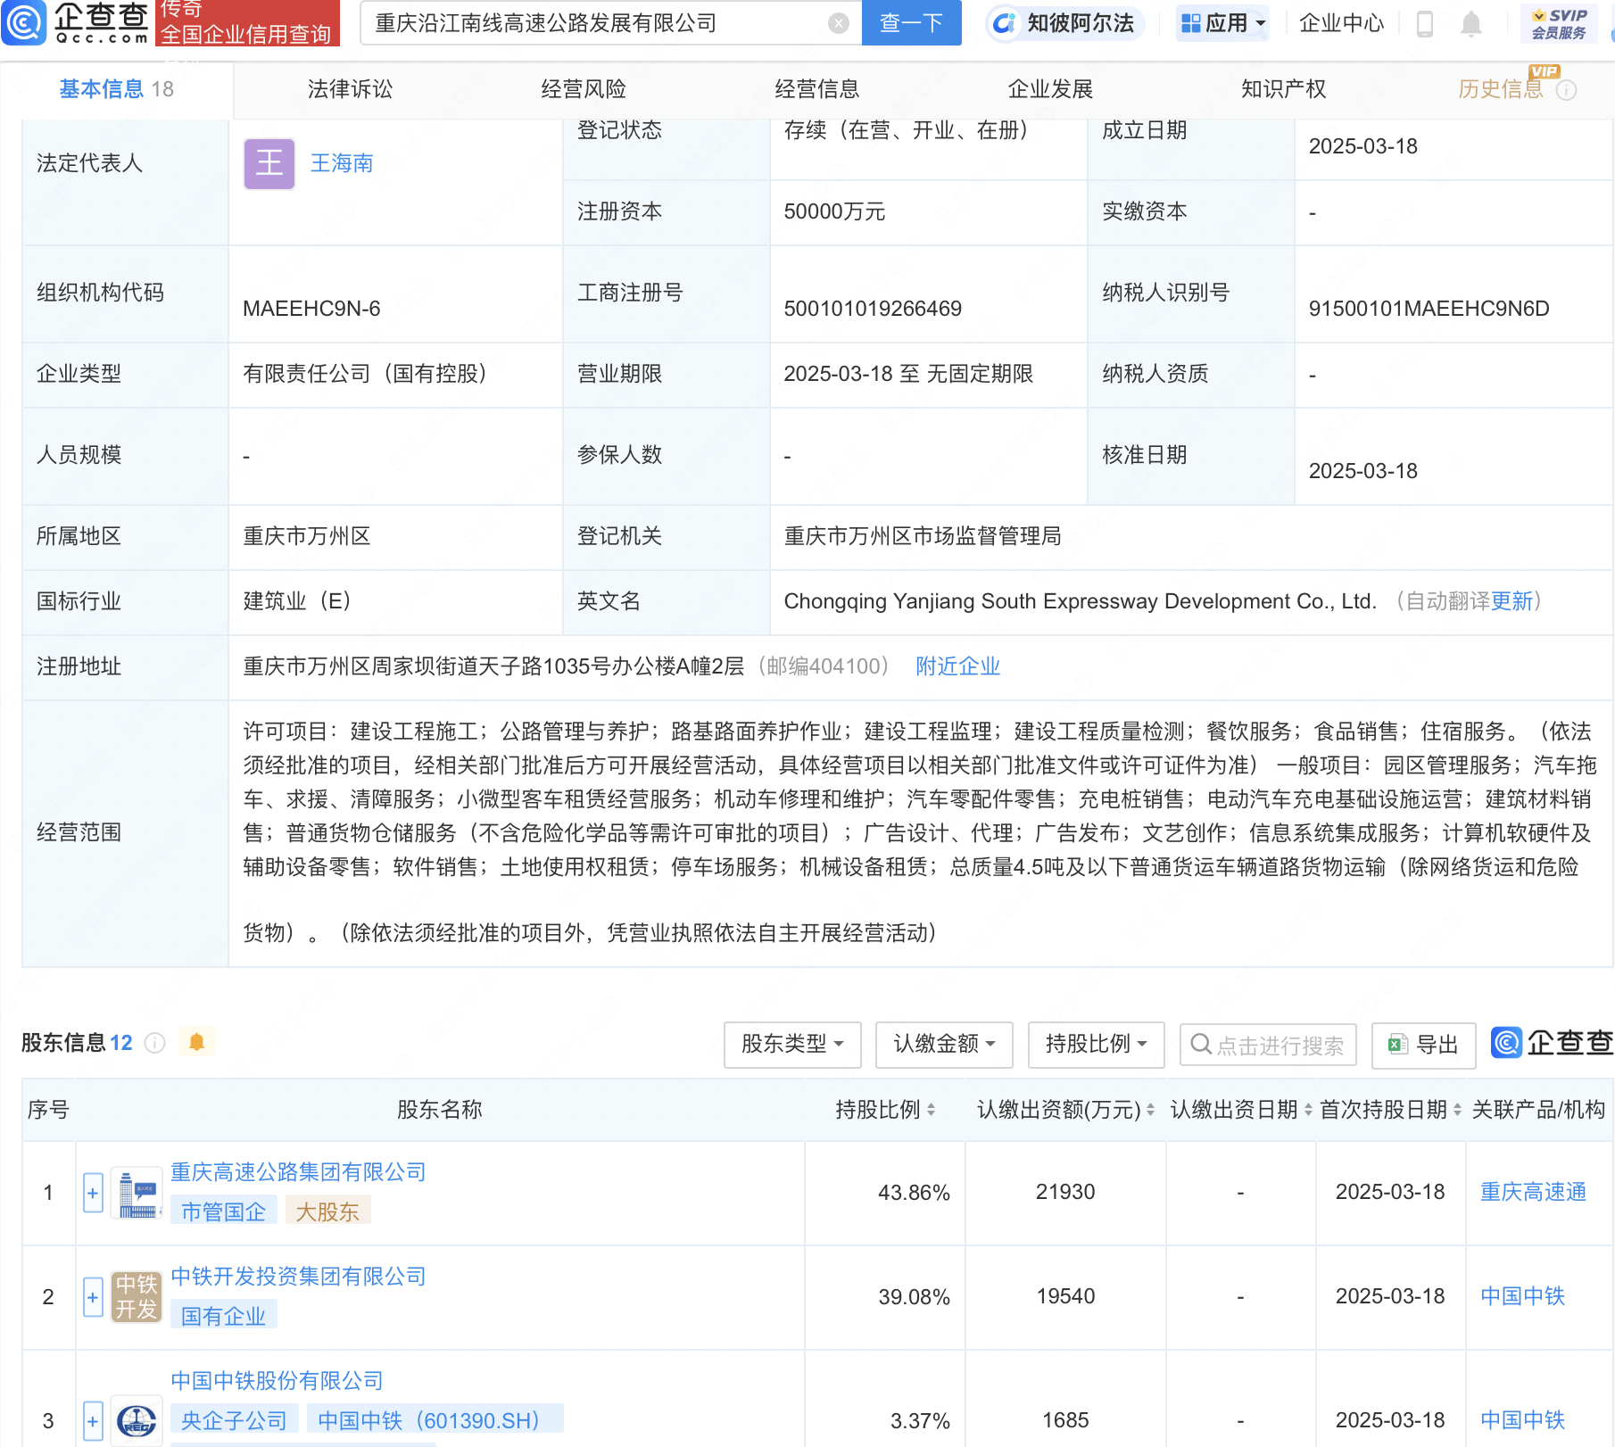The width and height of the screenshot is (1615, 1447).
Task: Open 历史信息 VIP tab
Action: click(1501, 89)
